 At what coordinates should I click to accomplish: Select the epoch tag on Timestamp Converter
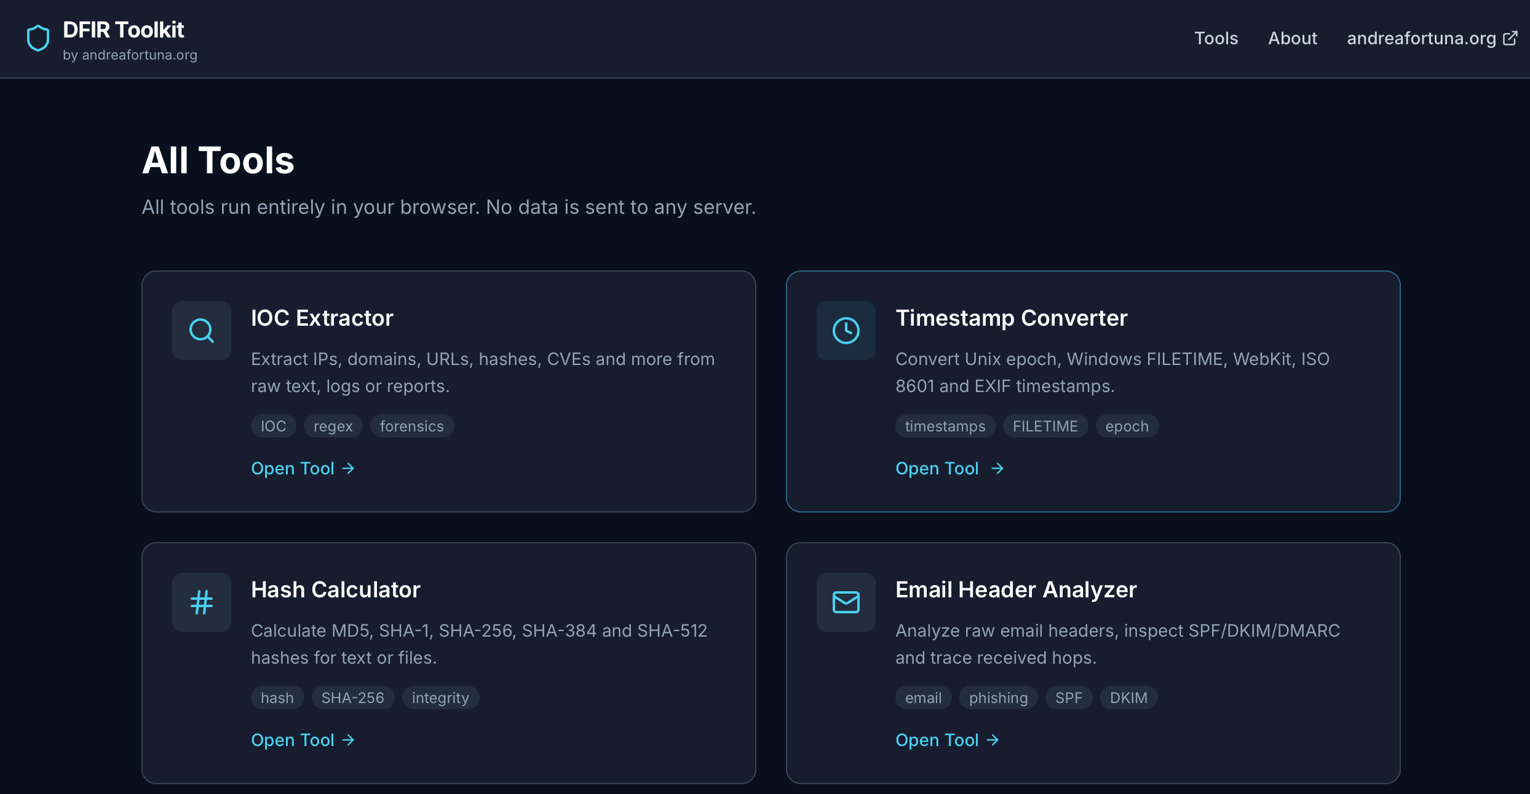click(1127, 426)
